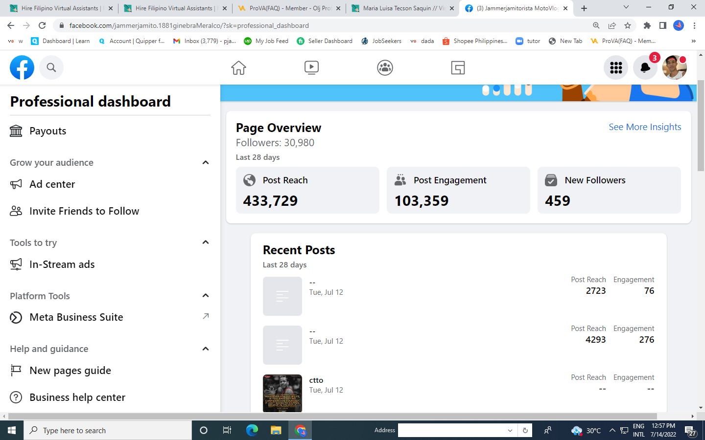Click See More Insights link

tap(645, 127)
